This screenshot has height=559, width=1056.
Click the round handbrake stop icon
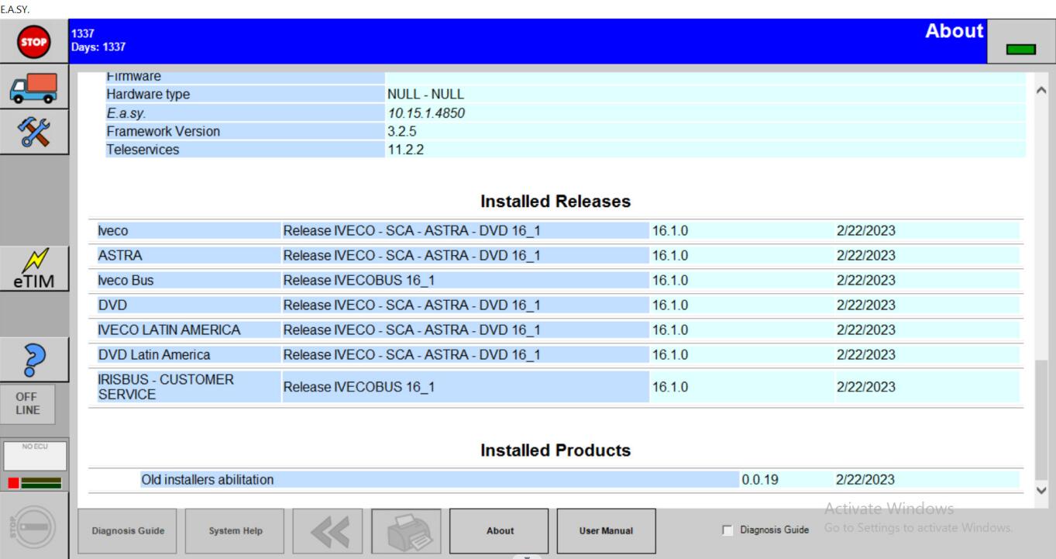click(x=33, y=525)
